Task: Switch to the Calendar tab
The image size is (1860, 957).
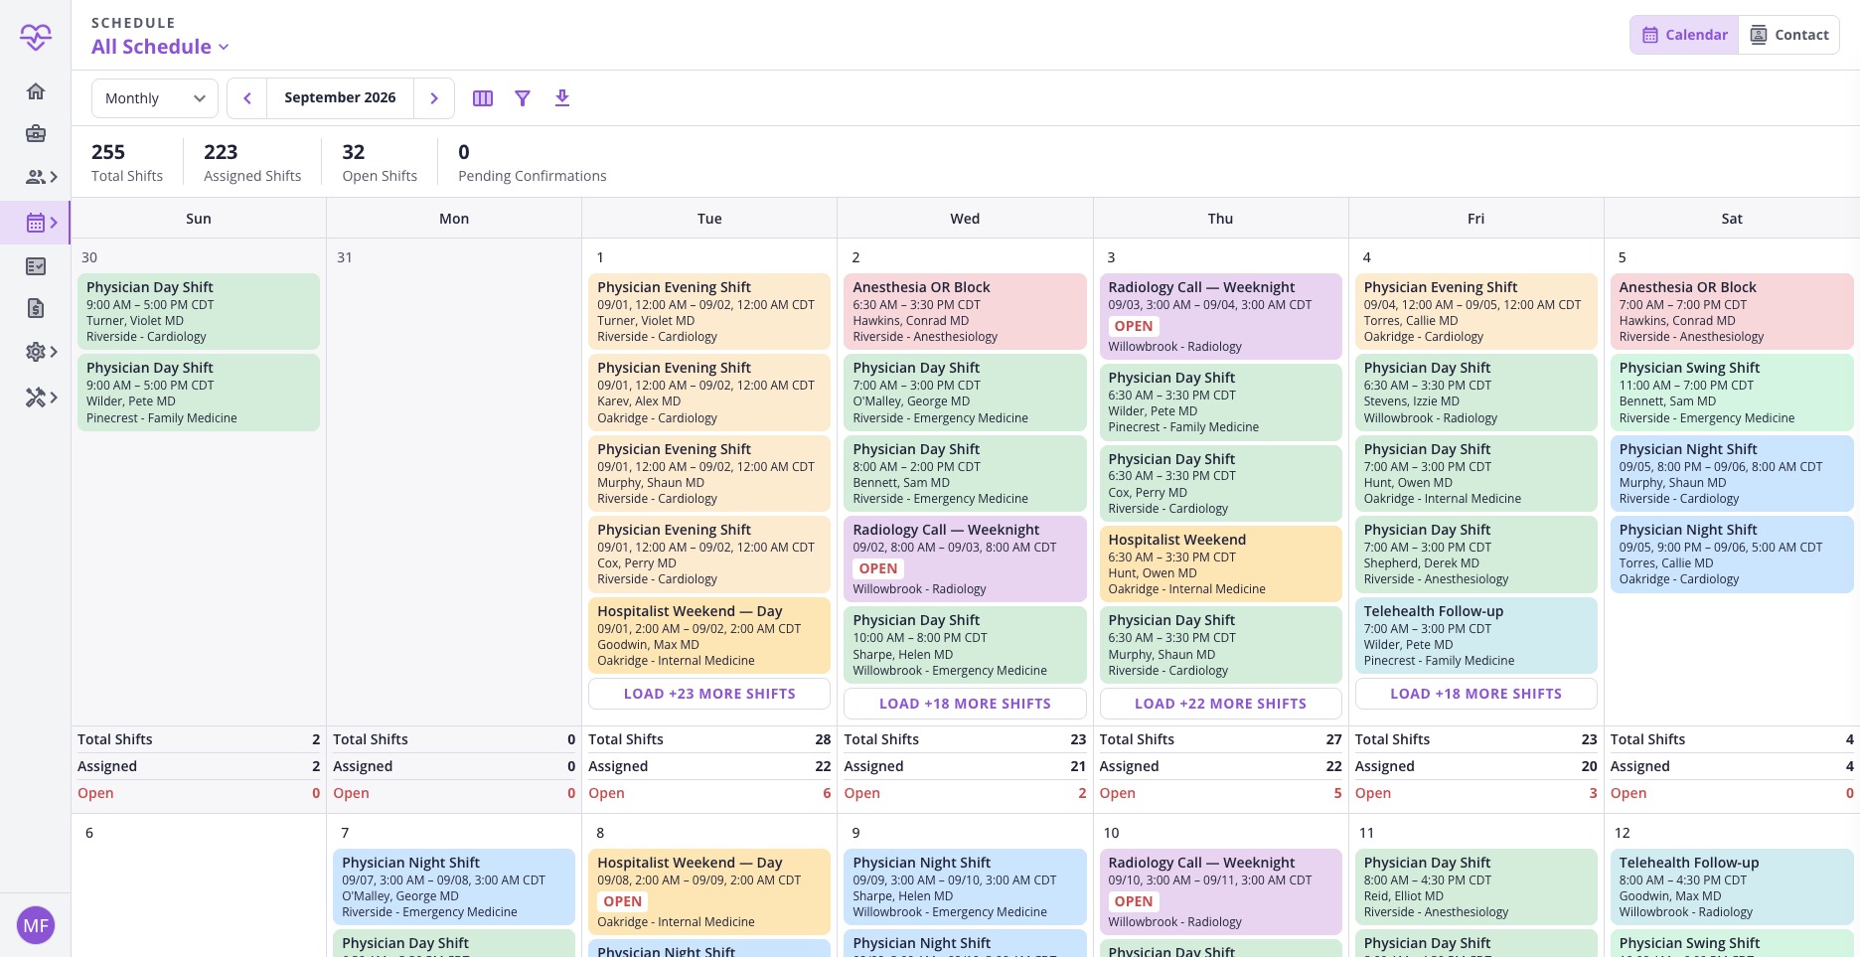Action: coord(1685,35)
